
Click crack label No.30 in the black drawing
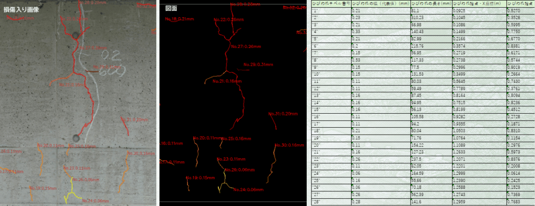289,146
